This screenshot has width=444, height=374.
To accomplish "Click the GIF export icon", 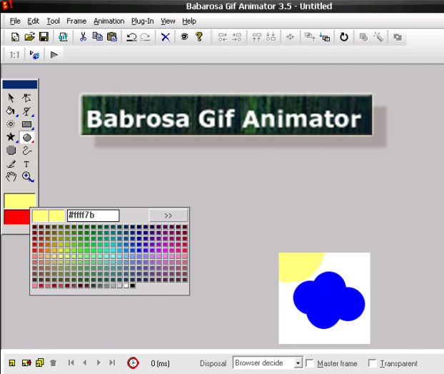I will click(x=63, y=37).
